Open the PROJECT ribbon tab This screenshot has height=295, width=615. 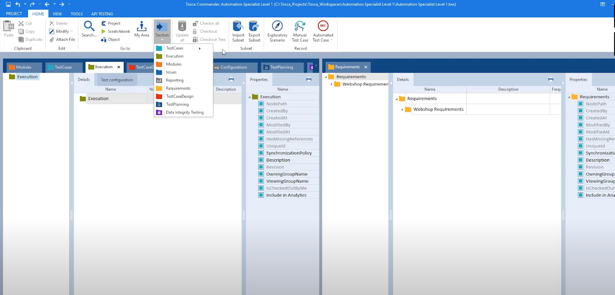[x=14, y=14]
